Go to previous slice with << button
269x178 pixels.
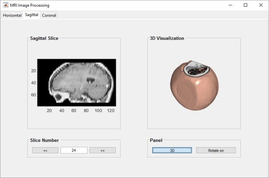[45, 150]
